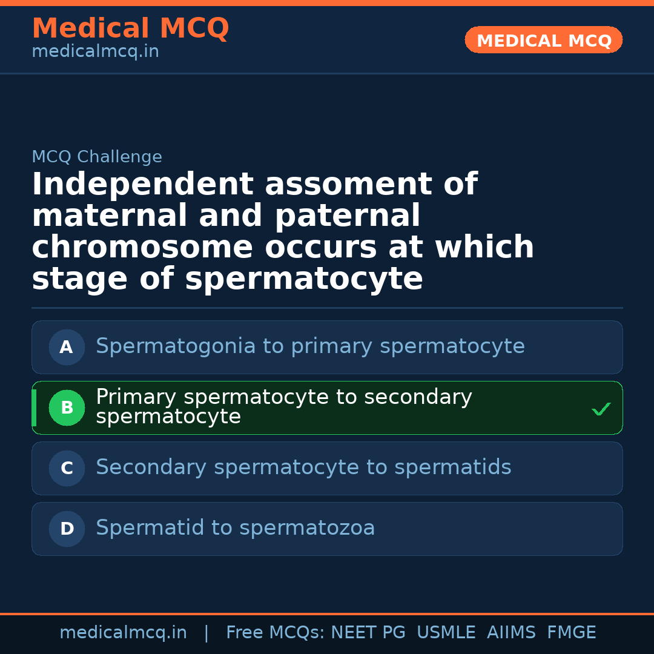The width and height of the screenshot is (654, 654).
Task: Pick "Secondary spermatocyte to spermatids" answer
Action: (x=303, y=467)
